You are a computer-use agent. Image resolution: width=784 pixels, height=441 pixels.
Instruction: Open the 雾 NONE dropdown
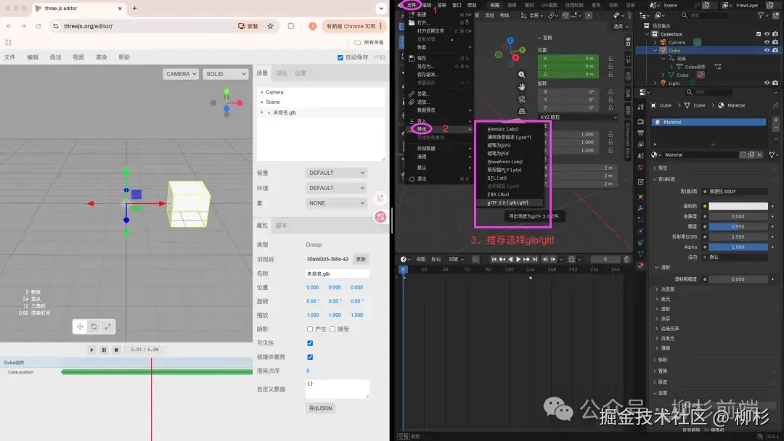pyautogui.click(x=336, y=203)
